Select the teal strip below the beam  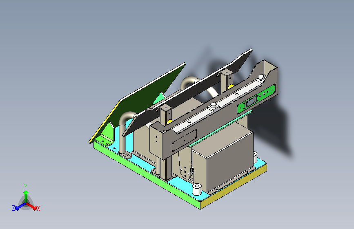(220, 128)
